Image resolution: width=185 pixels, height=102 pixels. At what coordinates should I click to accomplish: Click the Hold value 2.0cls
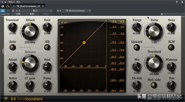(47, 34)
